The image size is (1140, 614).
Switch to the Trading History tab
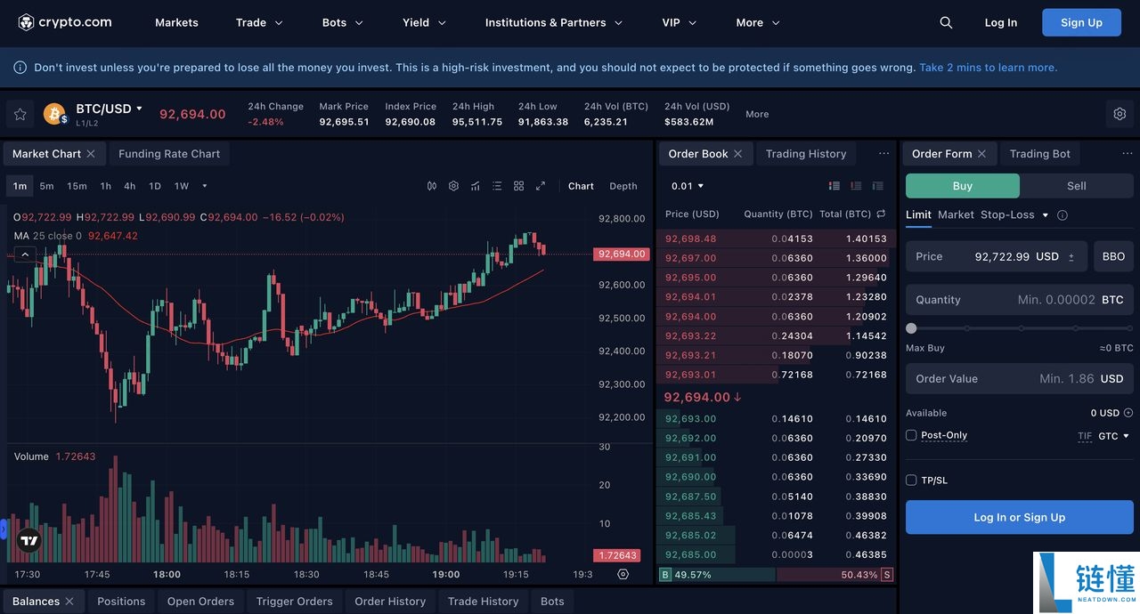click(806, 154)
